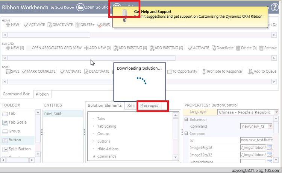
Task: Click the Open Solution folder icon
Action: click(x=80, y=7)
